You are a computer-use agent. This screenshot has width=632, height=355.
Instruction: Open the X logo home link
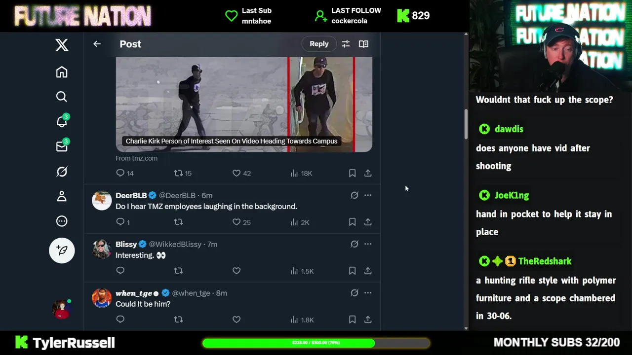click(62, 45)
